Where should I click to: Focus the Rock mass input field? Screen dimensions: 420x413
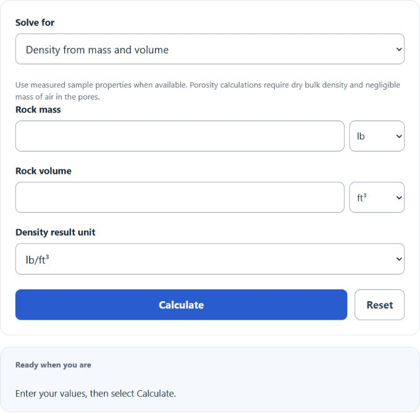tap(180, 136)
